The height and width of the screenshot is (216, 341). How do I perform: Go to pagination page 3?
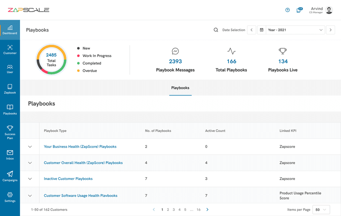(x=174, y=210)
